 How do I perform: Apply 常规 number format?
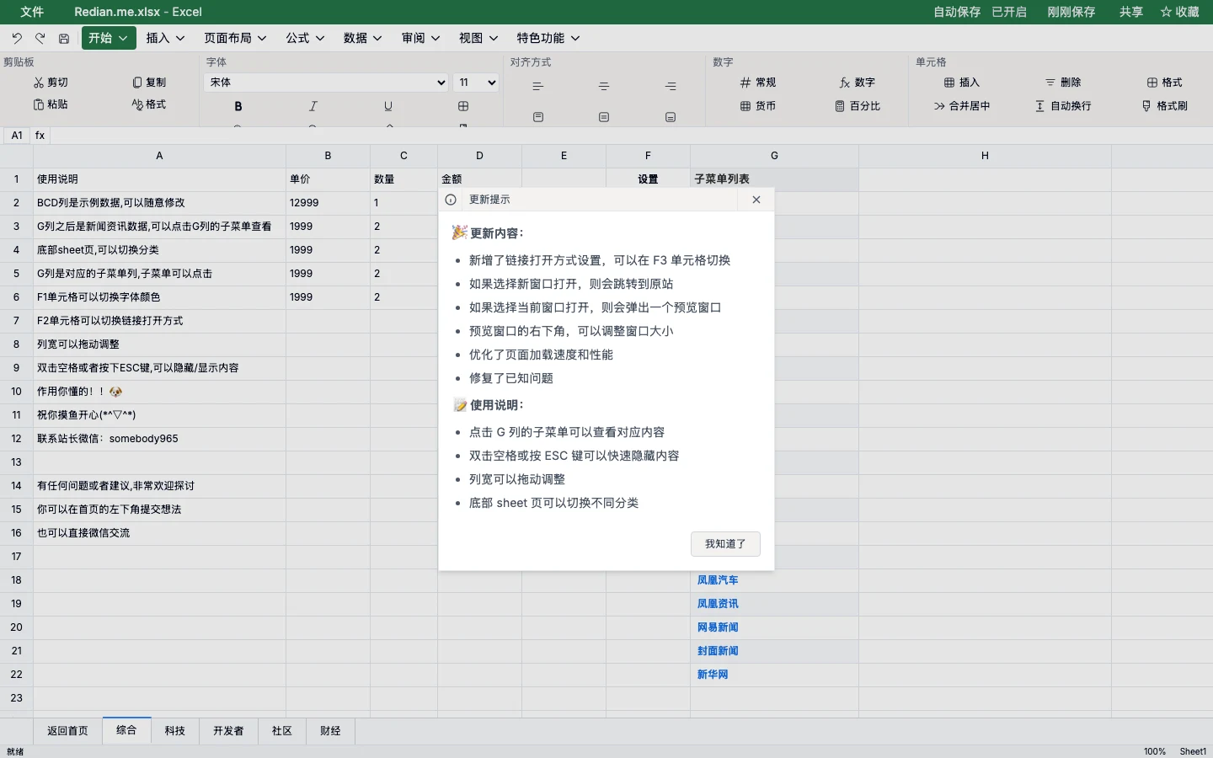pos(758,83)
